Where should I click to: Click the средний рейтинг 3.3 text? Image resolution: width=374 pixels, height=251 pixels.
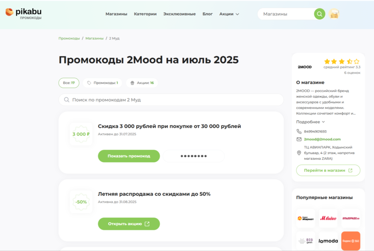tap(342, 67)
